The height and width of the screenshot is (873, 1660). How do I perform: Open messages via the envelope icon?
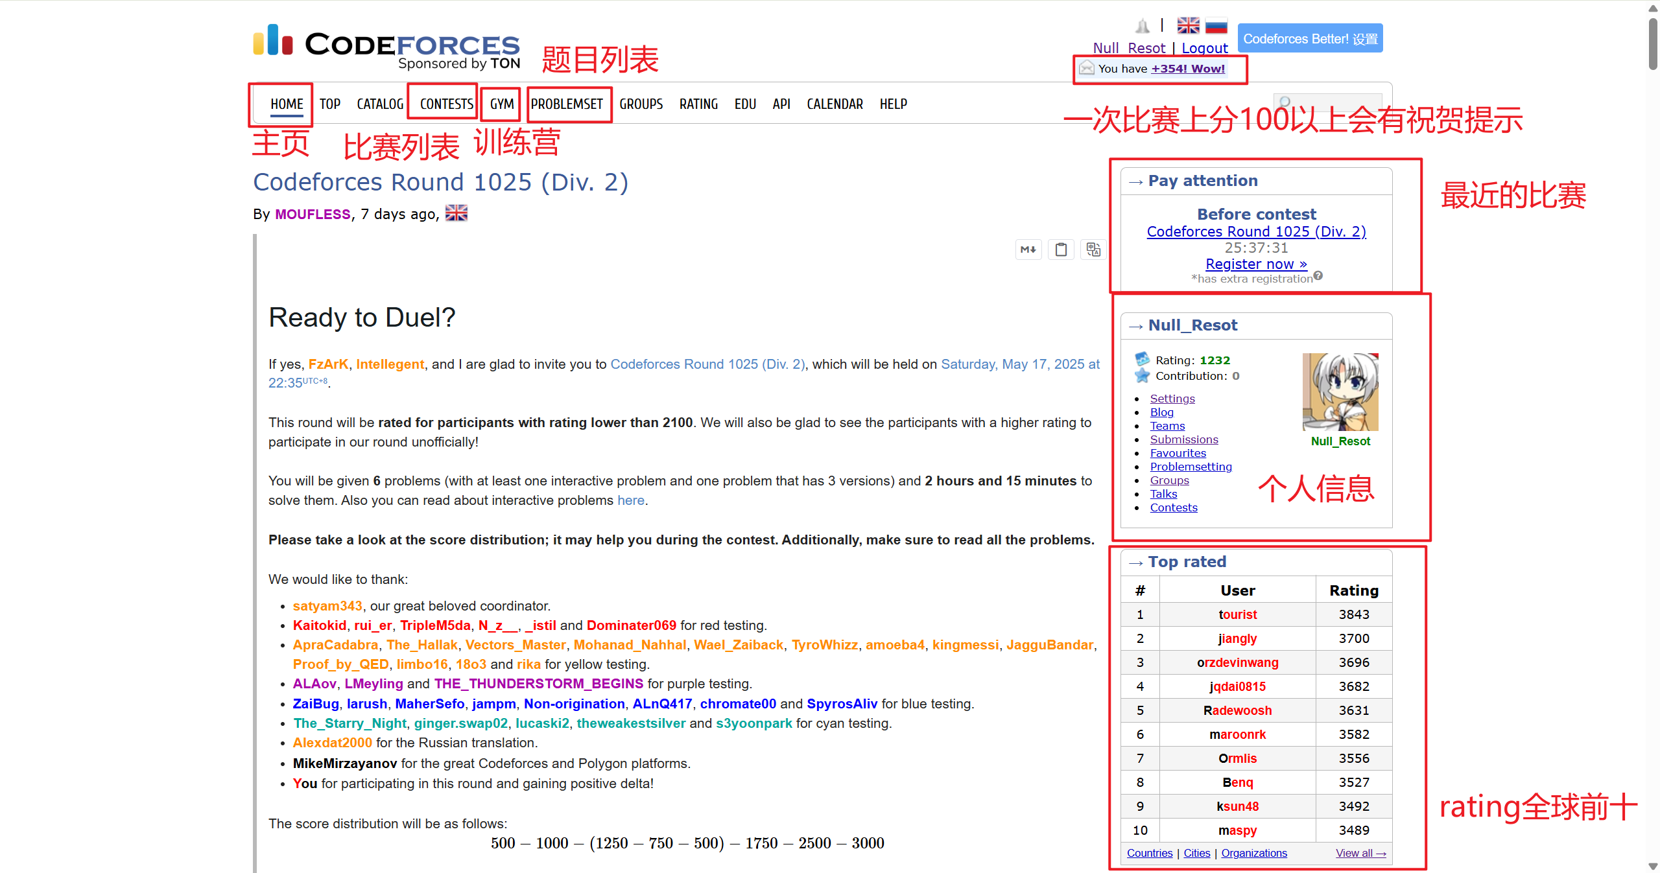click(1087, 67)
